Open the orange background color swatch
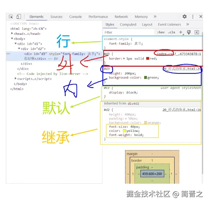 coord(145,122)
